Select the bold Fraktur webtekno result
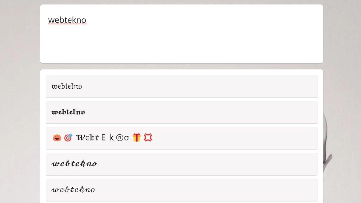361x203 pixels. click(68, 112)
